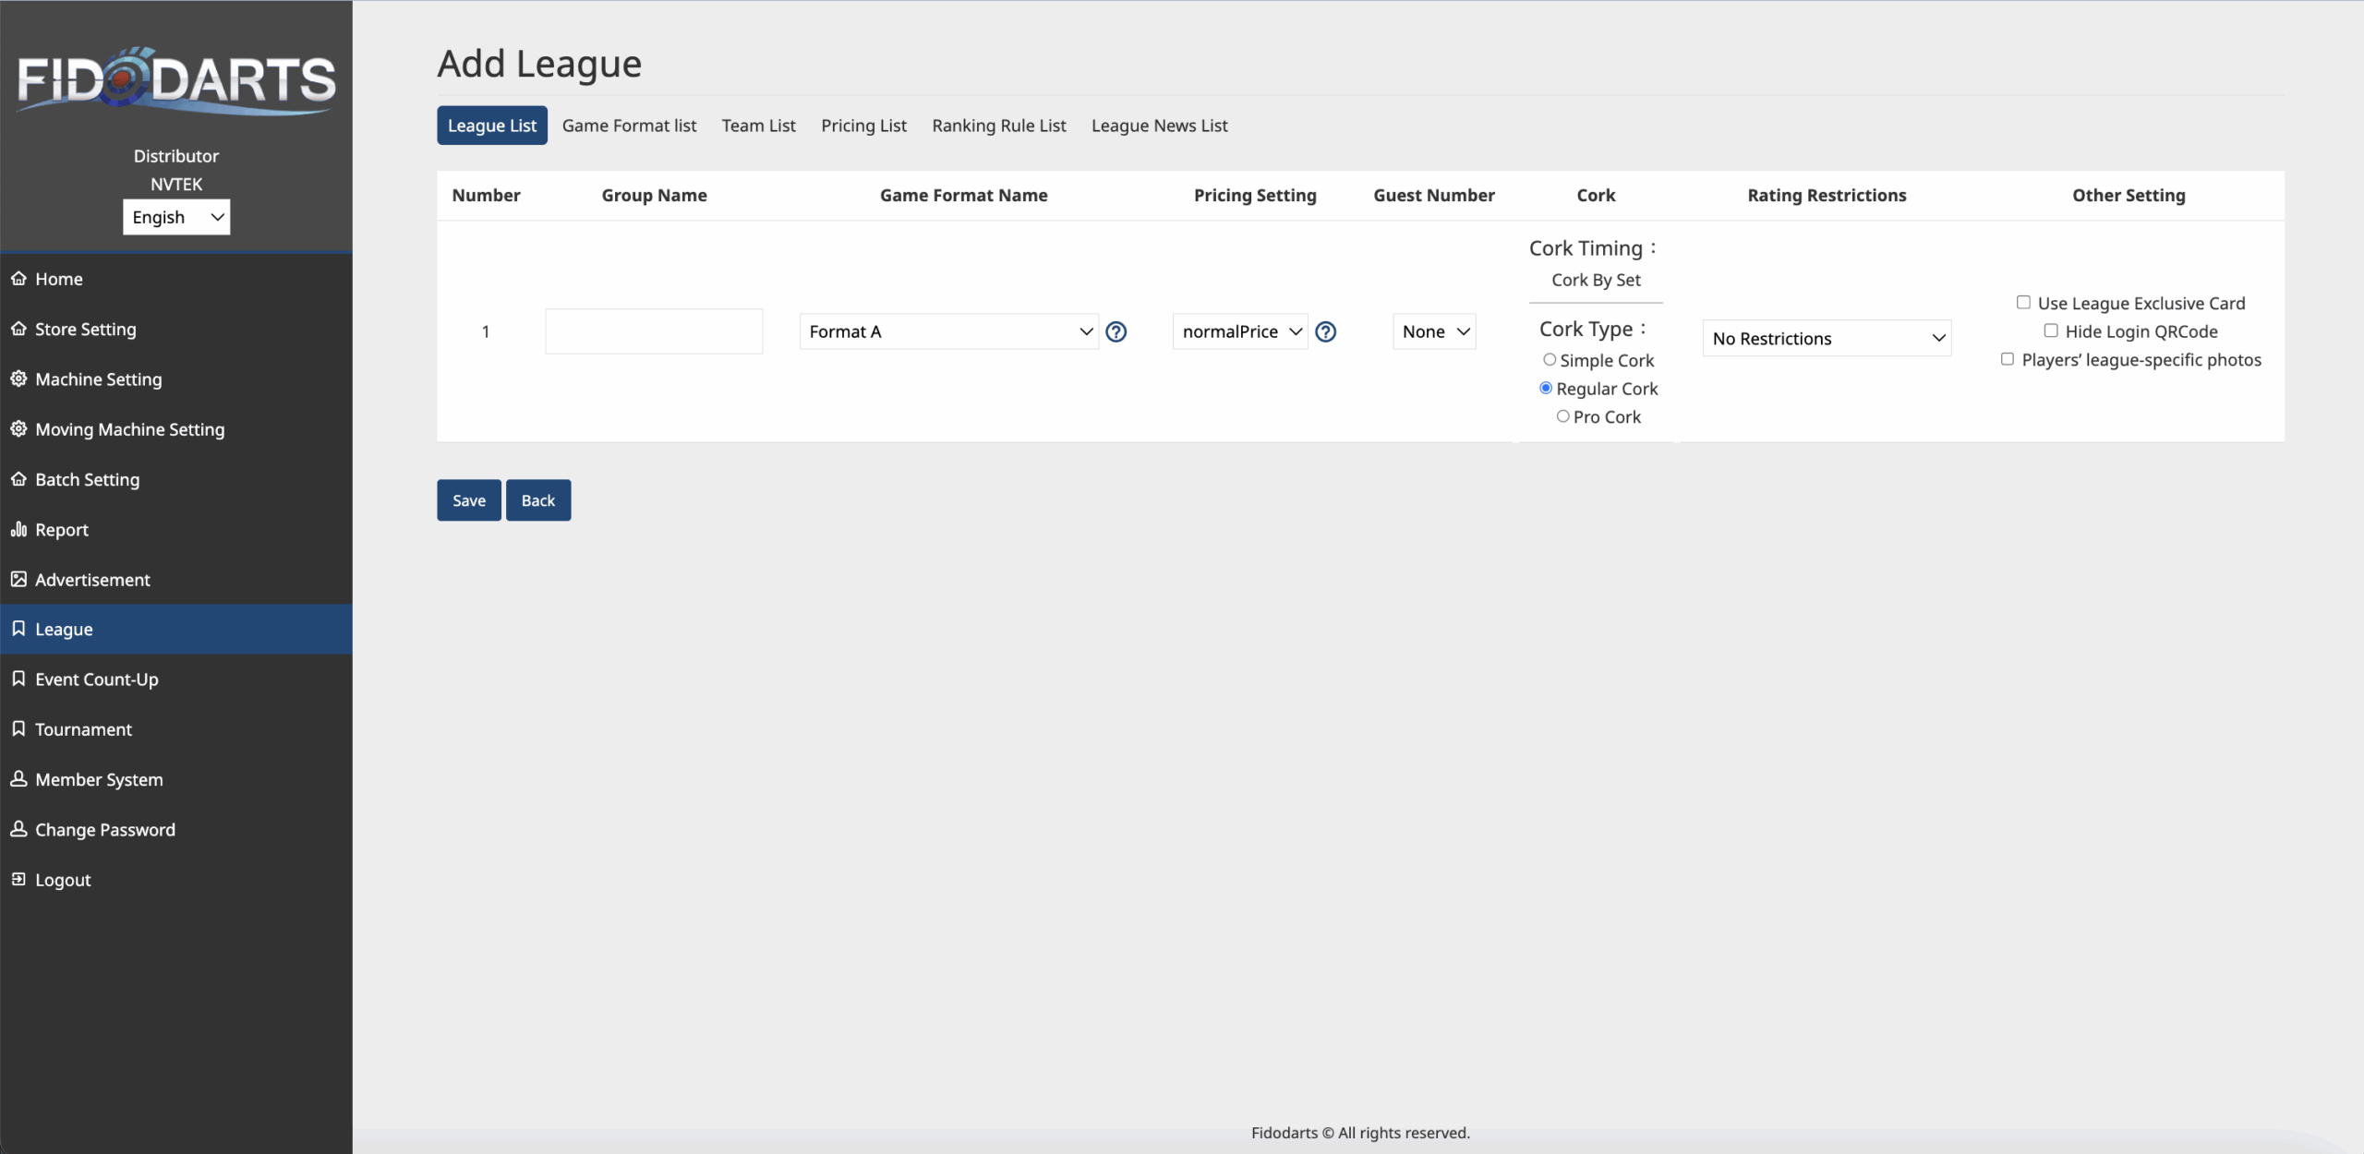Click help icon beside Pricing Setting dropdown
The width and height of the screenshot is (2364, 1154).
(x=1325, y=331)
